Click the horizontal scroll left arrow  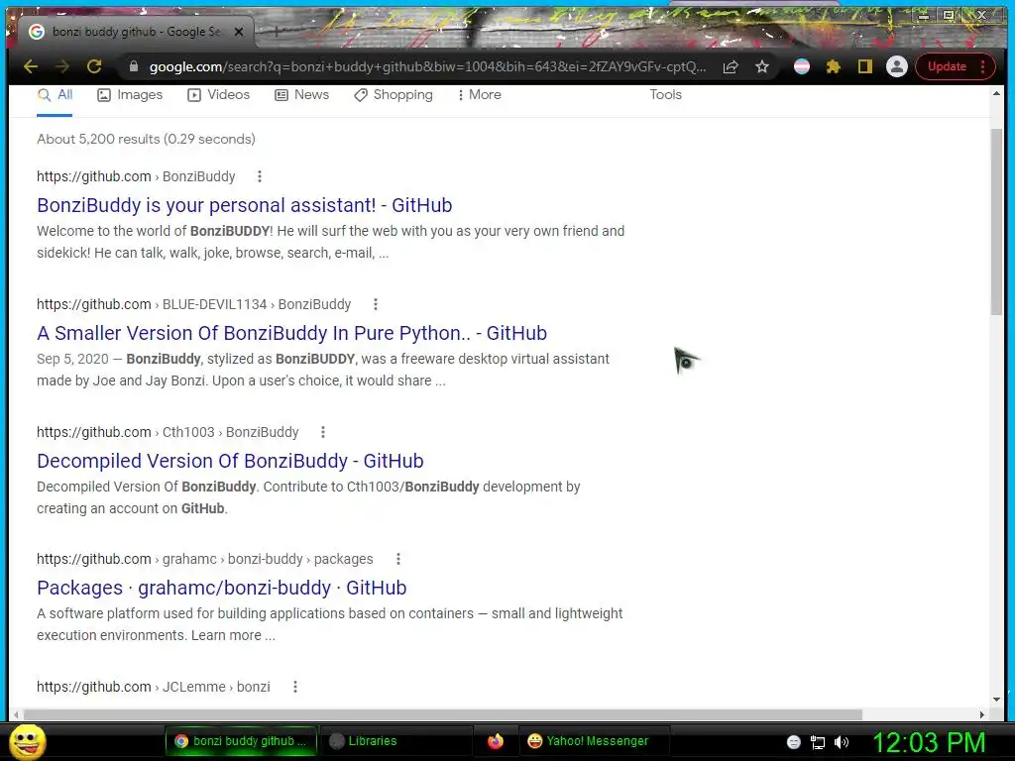16,714
